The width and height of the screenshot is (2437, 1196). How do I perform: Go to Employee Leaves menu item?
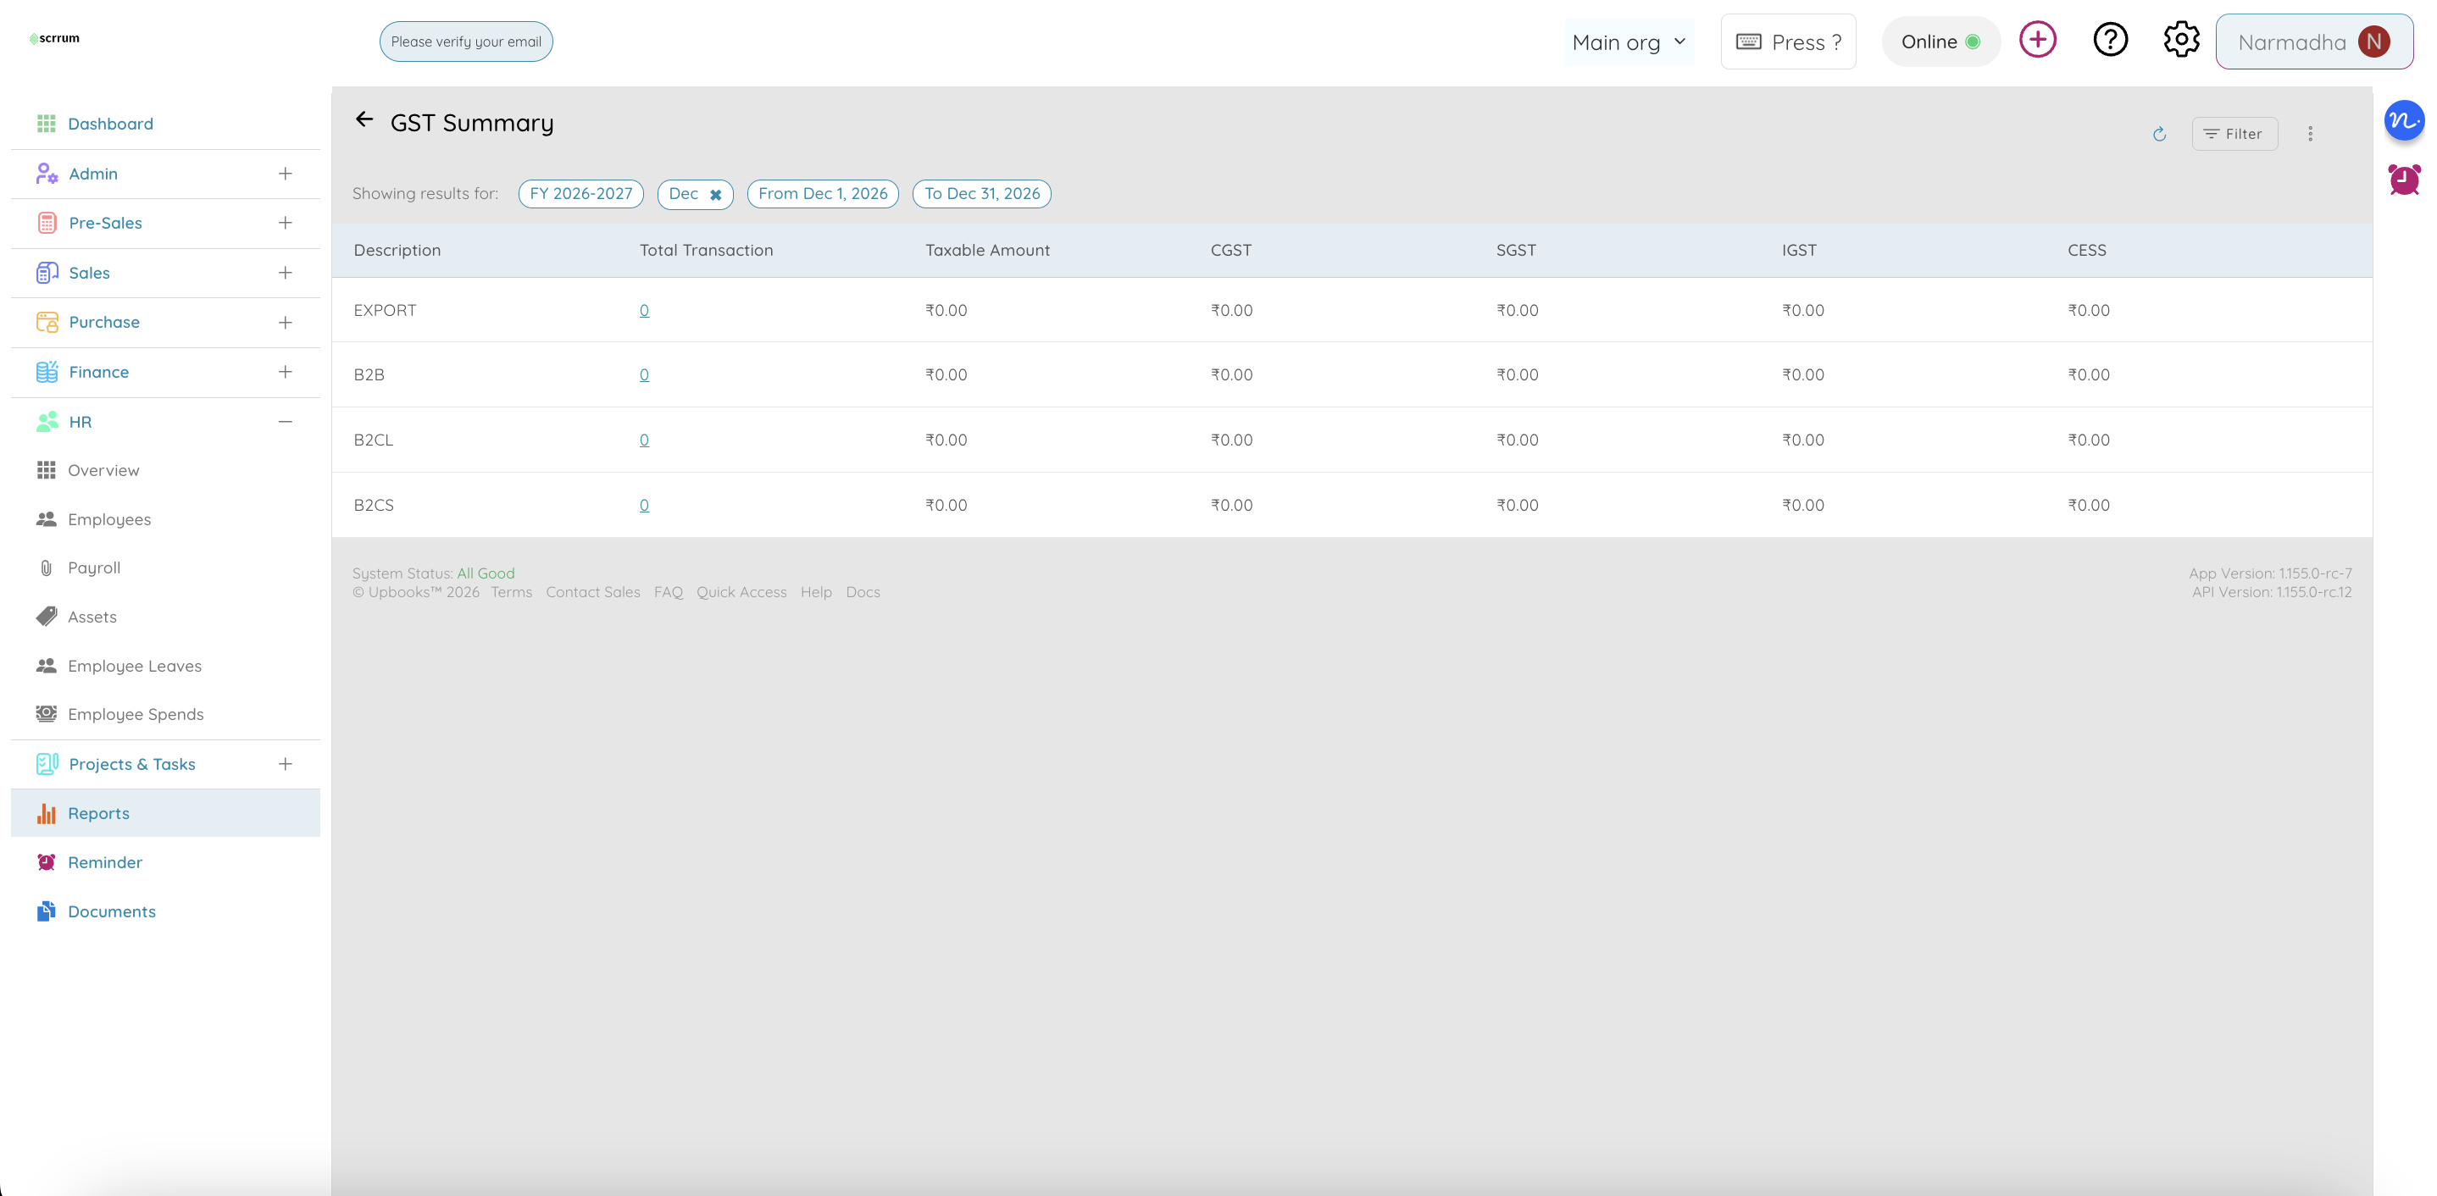pos(135,667)
